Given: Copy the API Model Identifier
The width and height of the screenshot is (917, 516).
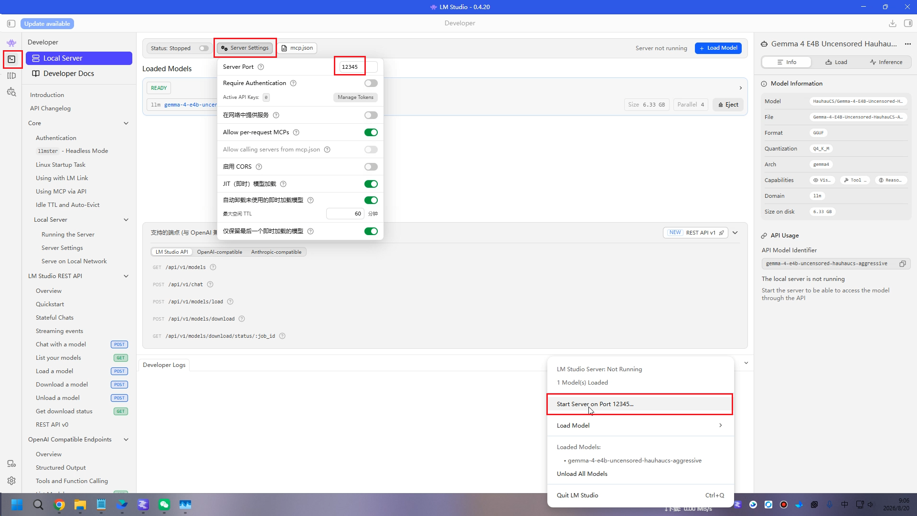Looking at the screenshot, I should (x=903, y=264).
